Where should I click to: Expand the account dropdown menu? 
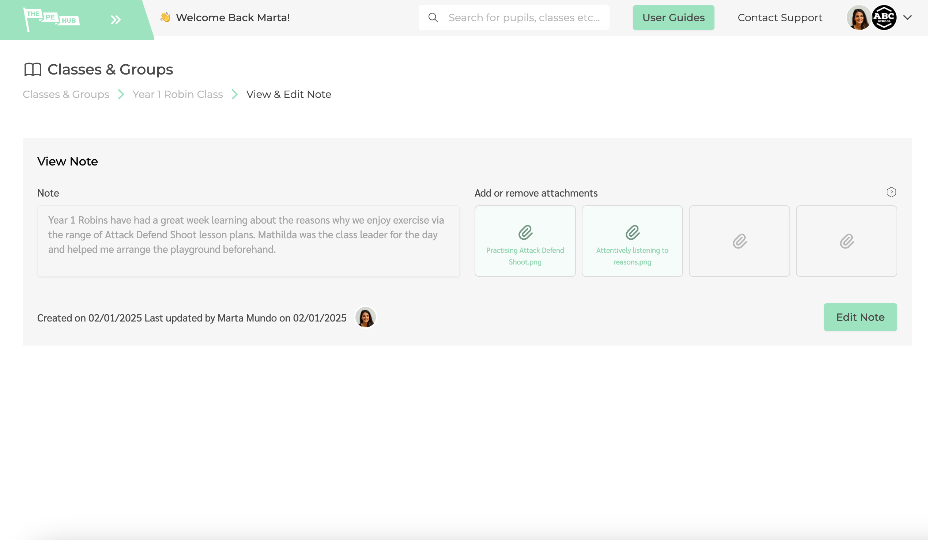[x=907, y=18]
